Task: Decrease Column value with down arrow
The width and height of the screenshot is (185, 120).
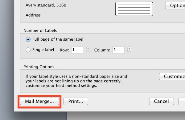Action: click(129, 51)
